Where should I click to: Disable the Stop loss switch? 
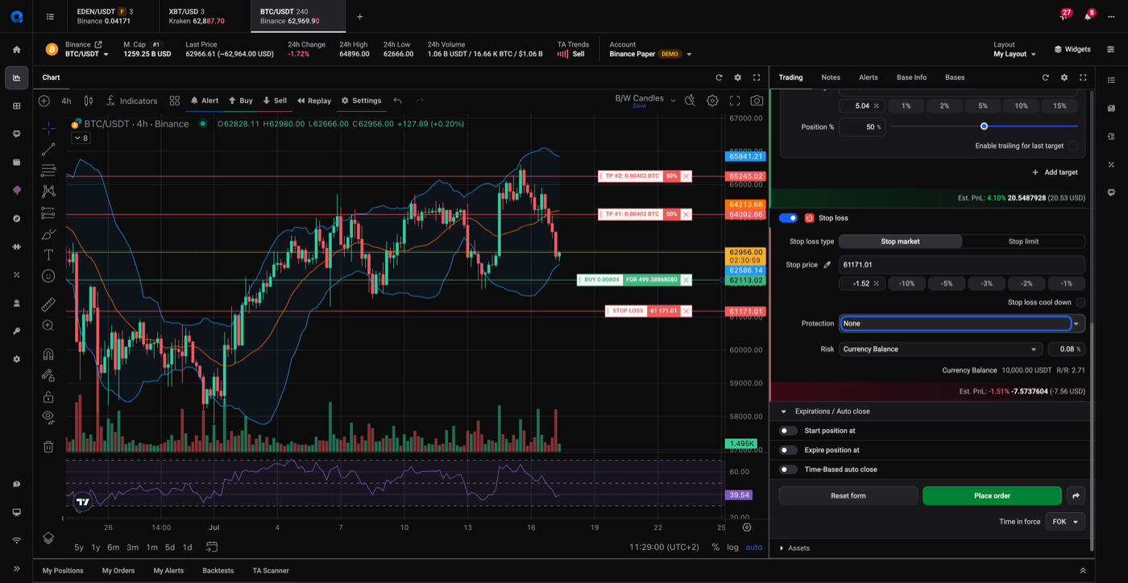[788, 218]
